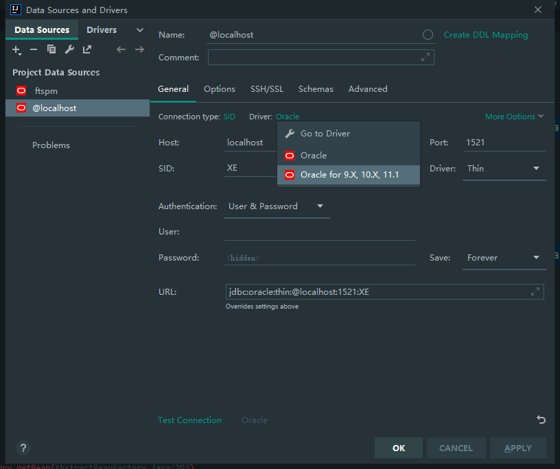Open the SSH/SSL tab
This screenshot has width=560, height=469.
point(267,89)
